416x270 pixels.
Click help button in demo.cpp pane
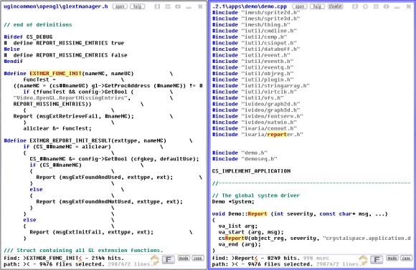(x=317, y=6)
